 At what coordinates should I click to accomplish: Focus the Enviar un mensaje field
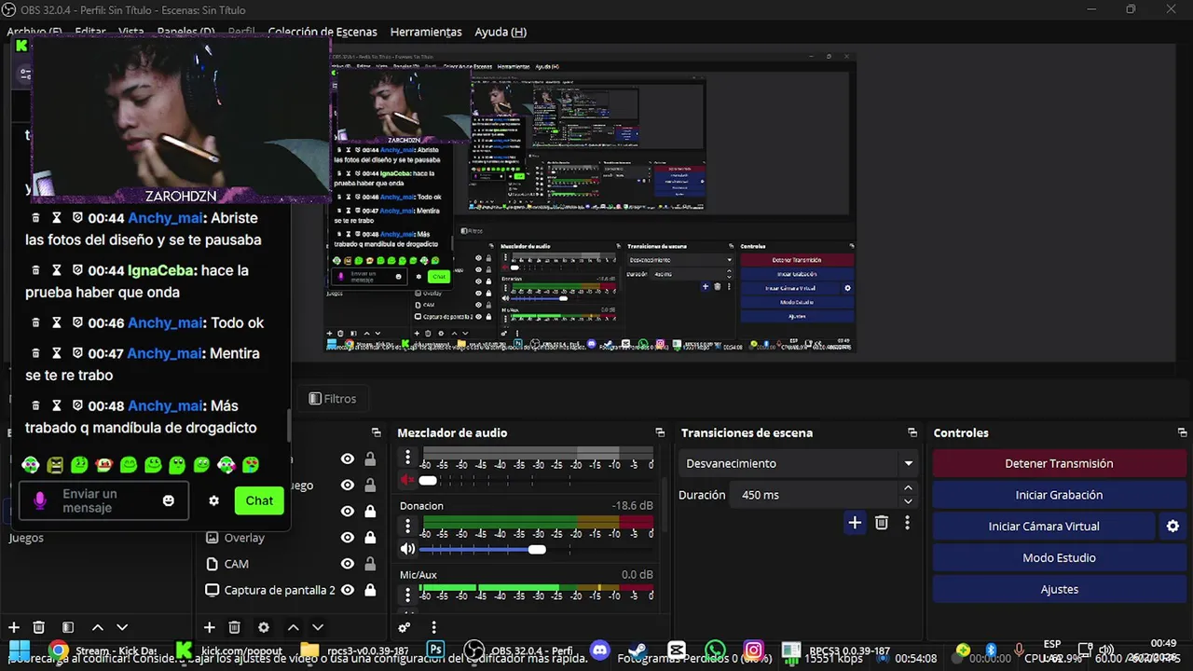tap(103, 500)
